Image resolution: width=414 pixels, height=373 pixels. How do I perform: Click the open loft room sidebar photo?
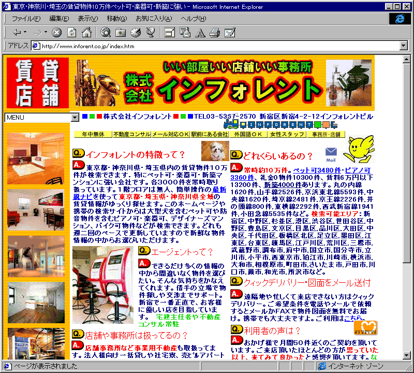point(36,256)
